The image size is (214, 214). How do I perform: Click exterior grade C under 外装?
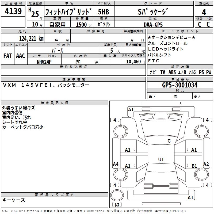click(x=200, y=24)
